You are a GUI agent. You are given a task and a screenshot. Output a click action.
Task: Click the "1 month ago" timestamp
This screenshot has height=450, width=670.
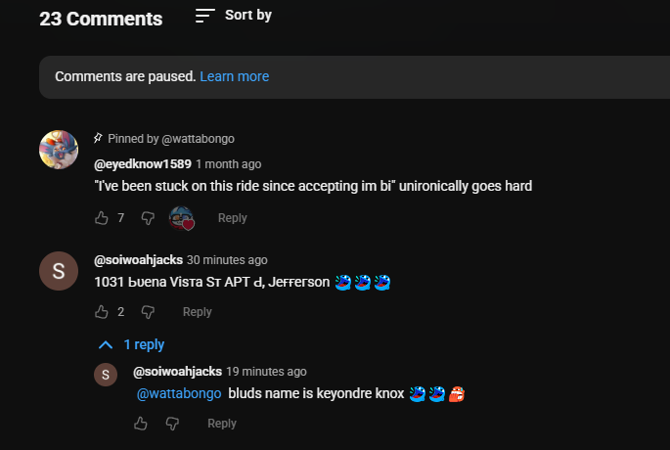228,164
